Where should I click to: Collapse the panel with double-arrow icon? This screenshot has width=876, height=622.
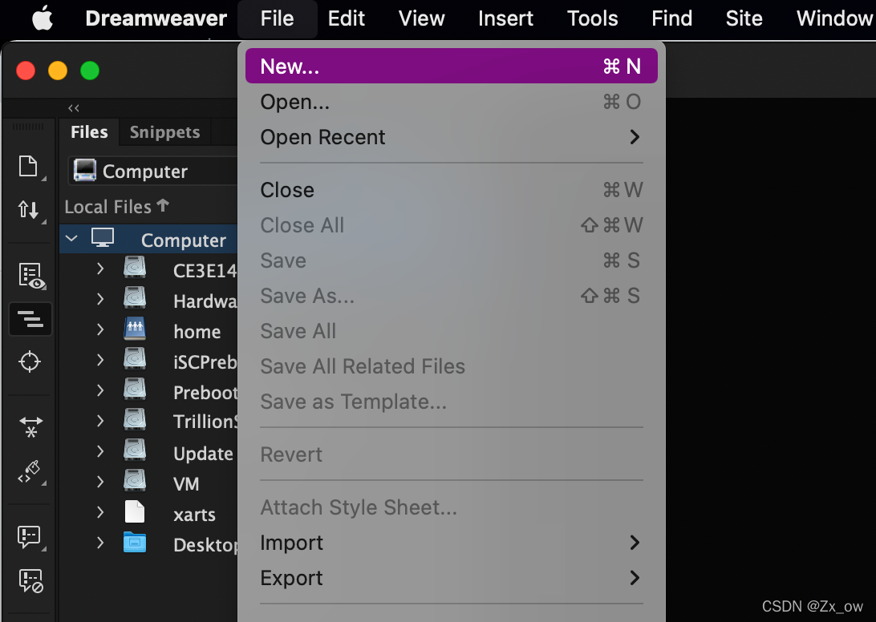pyautogui.click(x=73, y=107)
